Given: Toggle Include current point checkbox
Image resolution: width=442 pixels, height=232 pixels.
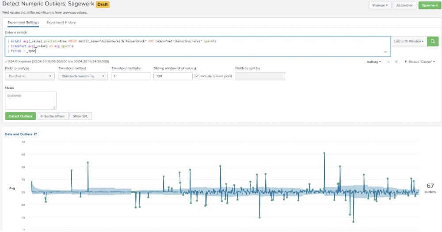Looking at the screenshot, I should click(x=197, y=76).
